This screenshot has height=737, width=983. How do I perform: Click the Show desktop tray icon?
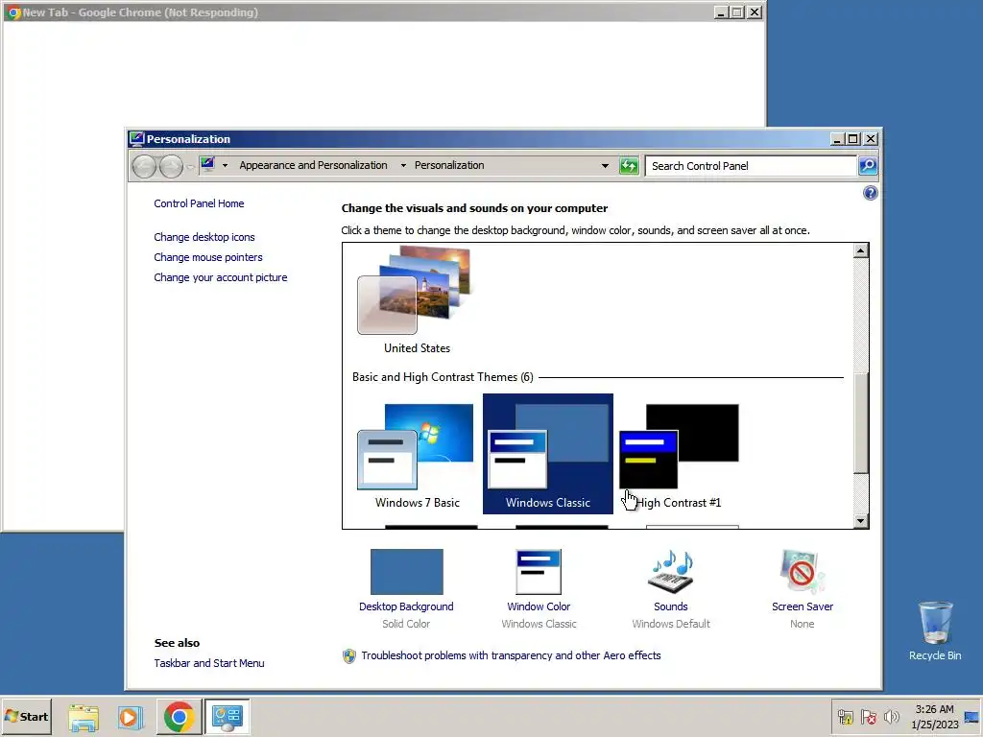[971, 717]
